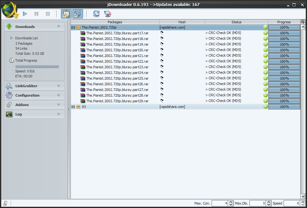This screenshot has width=307, height=208.
Task: Collapse The.Pianist.2002.720p package
Action: [x=73, y=27]
